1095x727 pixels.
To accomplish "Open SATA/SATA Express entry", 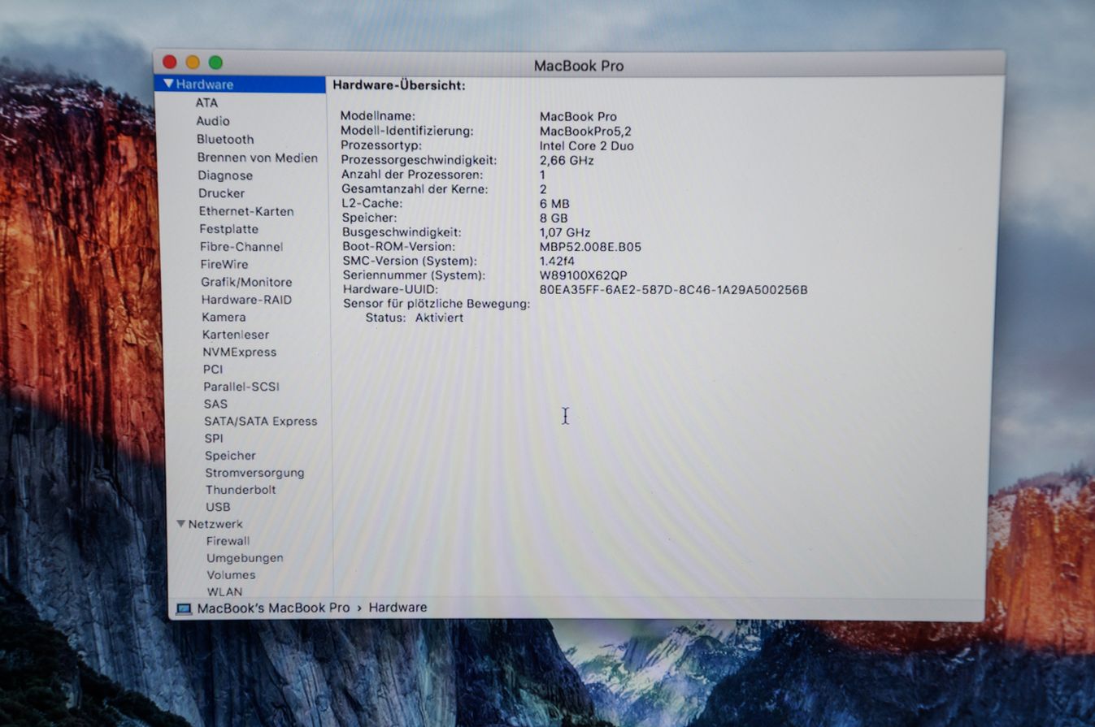I will (x=261, y=422).
